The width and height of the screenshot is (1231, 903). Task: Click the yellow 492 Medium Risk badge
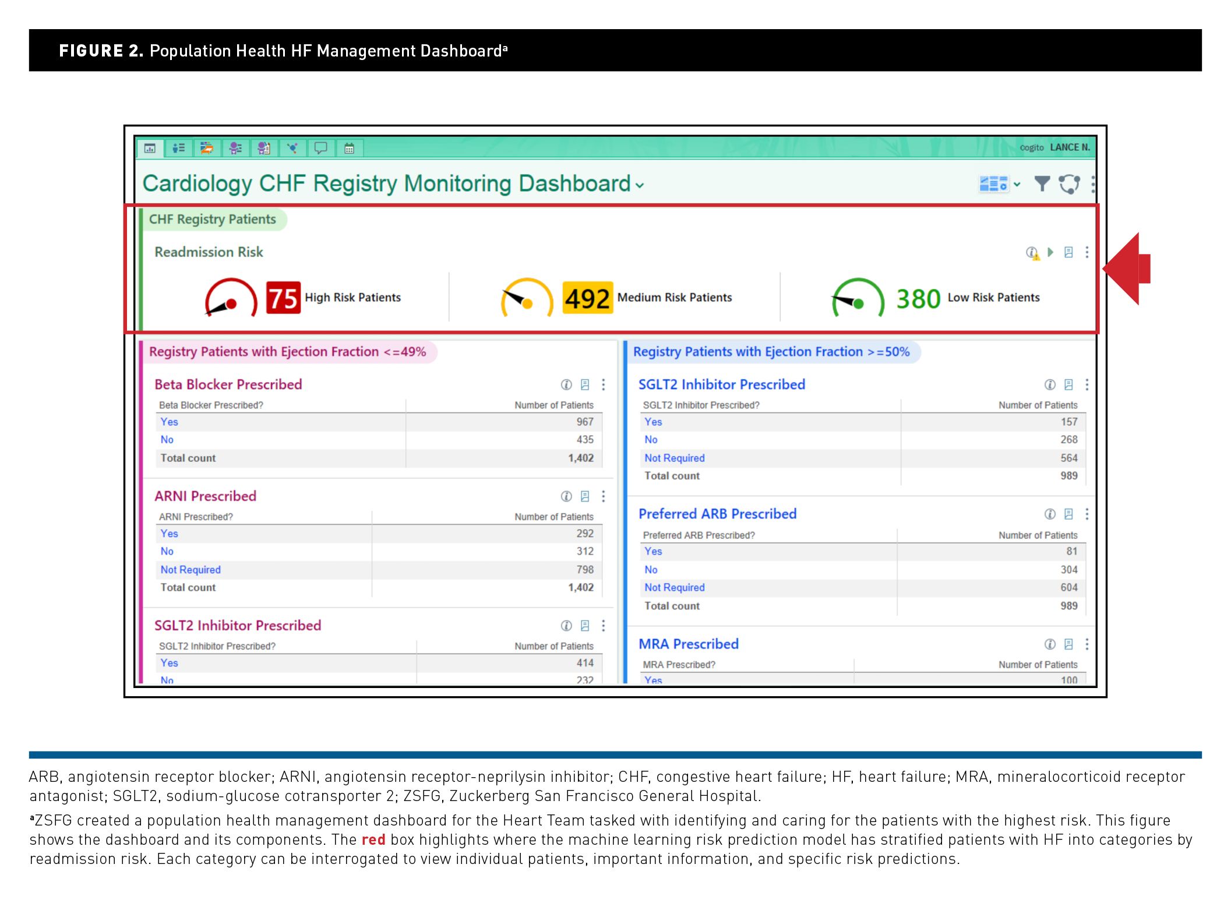587,298
